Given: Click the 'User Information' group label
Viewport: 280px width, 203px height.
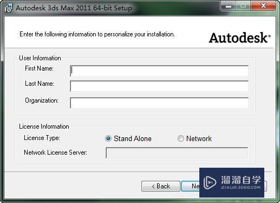Looking at the screenshot, I should point(40,58).
